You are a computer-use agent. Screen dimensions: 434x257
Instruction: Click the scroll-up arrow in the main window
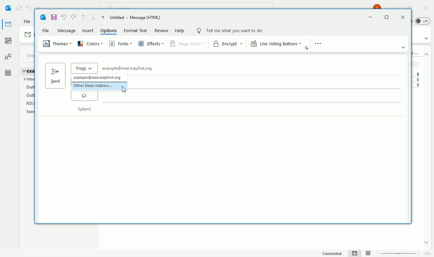pos(427,54)
